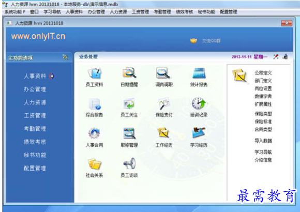
Task: Open the 学习经历 icon
Action: [x=199, y=133]
